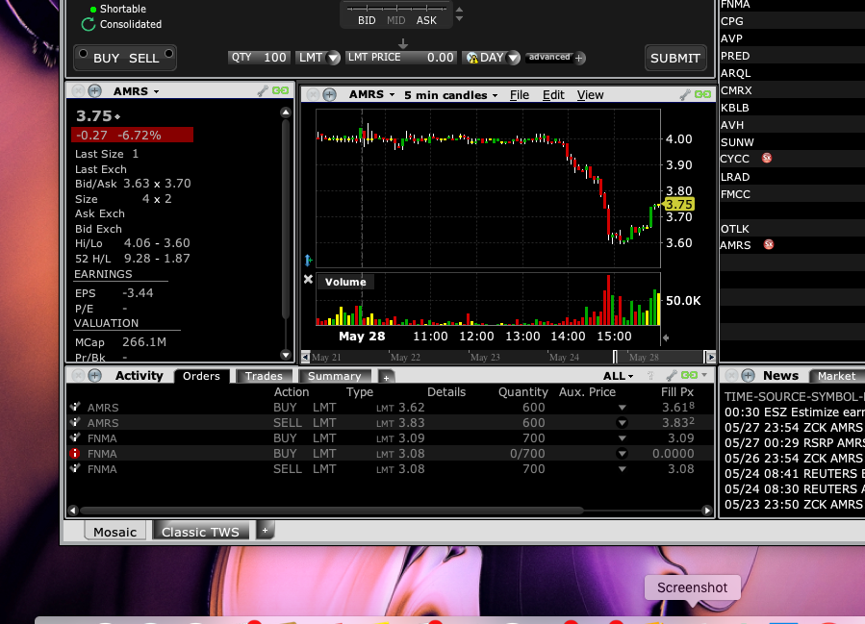Select the BUY radio button
Image resolution: width=865 pixels, height=624 pixels.
82,55
